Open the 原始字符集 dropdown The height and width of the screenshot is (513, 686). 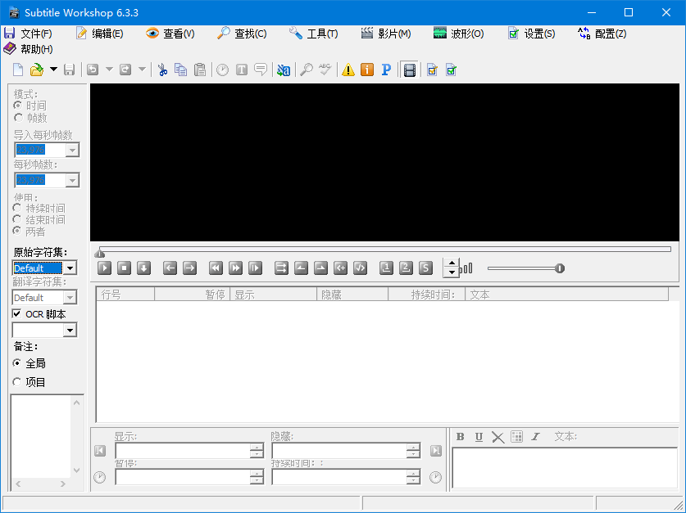click(x=69, y=268)
